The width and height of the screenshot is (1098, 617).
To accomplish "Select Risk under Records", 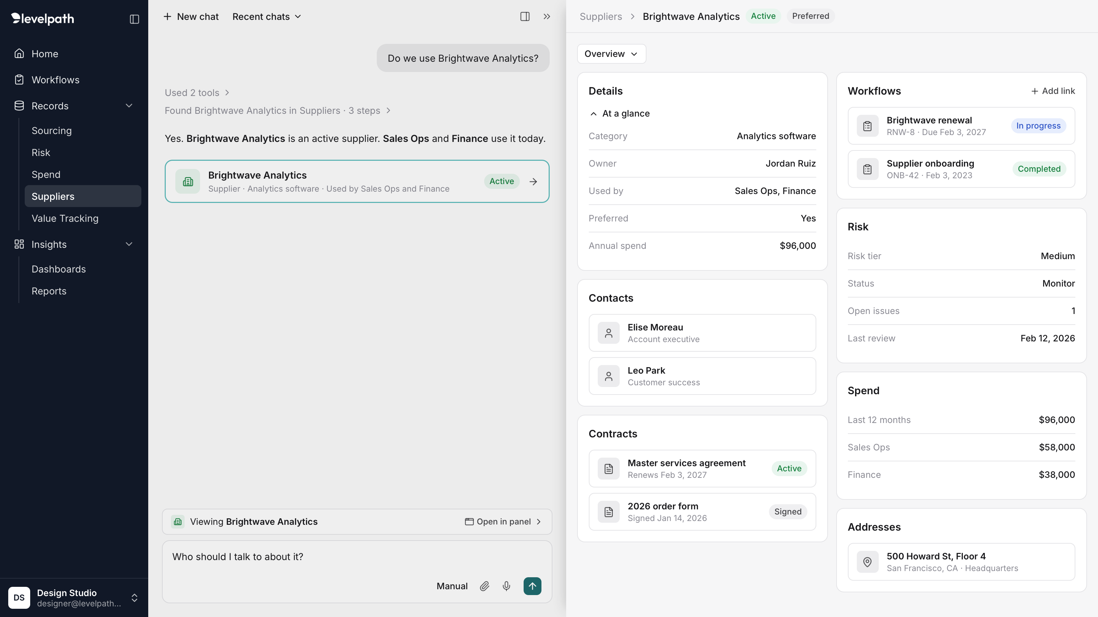I will click(83, 153).
